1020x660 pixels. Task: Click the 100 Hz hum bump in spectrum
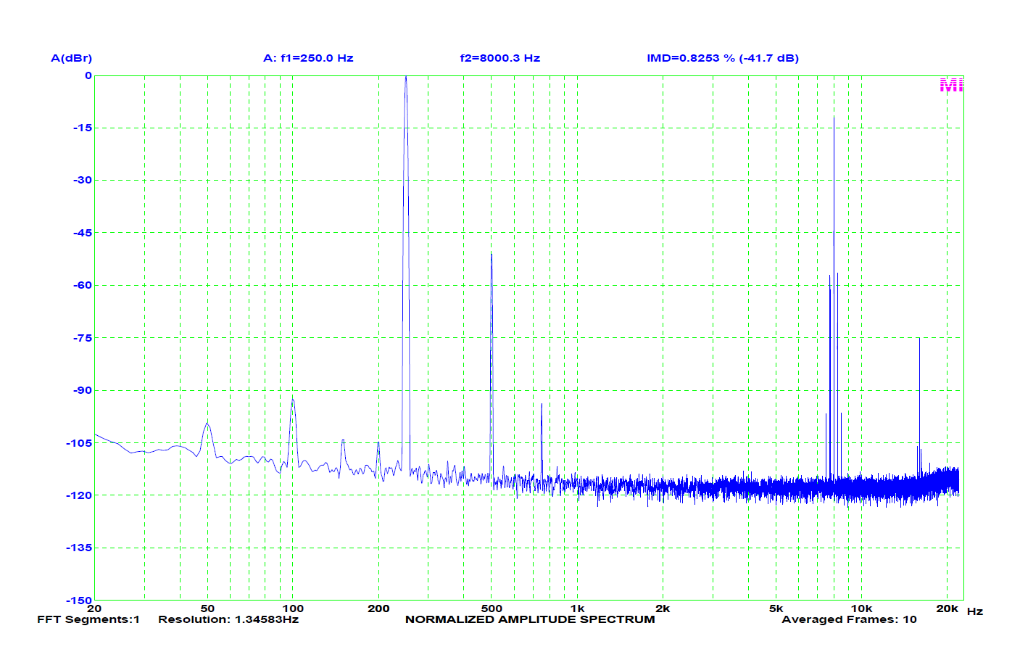point(293,401)
